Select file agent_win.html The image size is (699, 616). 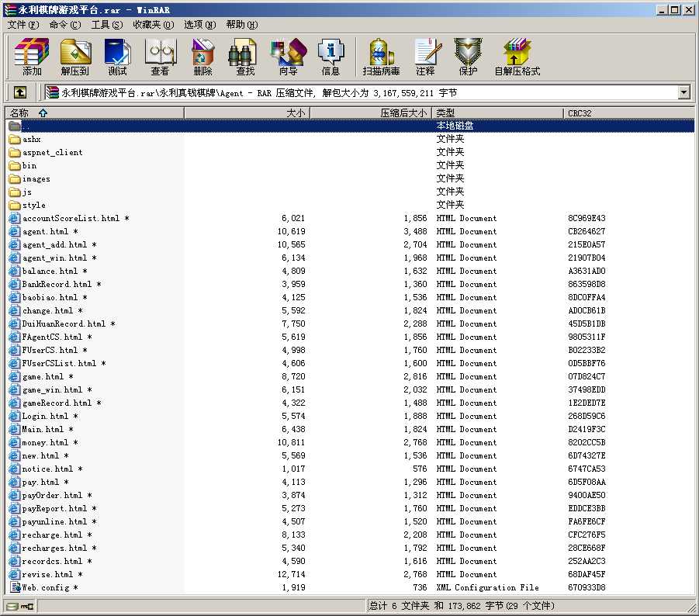[54, 258]
